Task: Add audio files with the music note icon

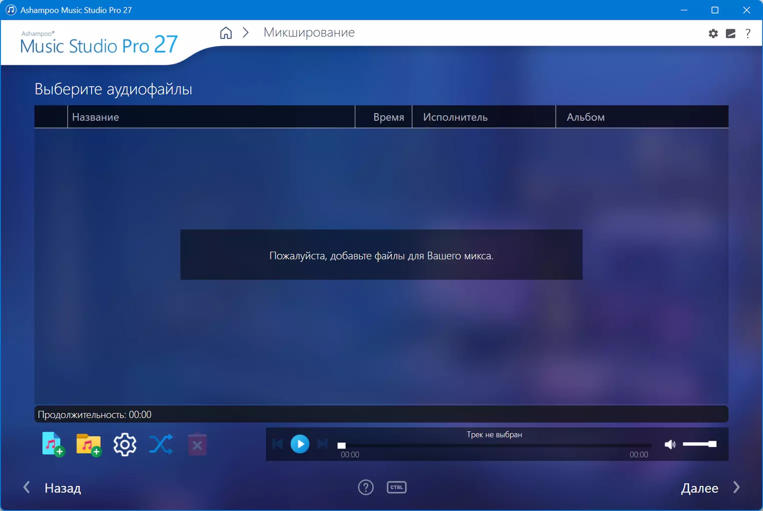Action: tap(53, 444)
